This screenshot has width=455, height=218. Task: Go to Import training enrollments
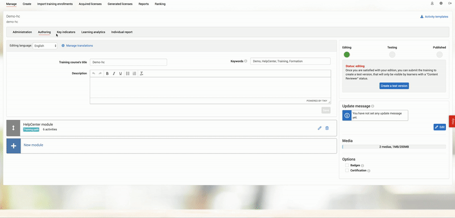click(x=55, y=4)
